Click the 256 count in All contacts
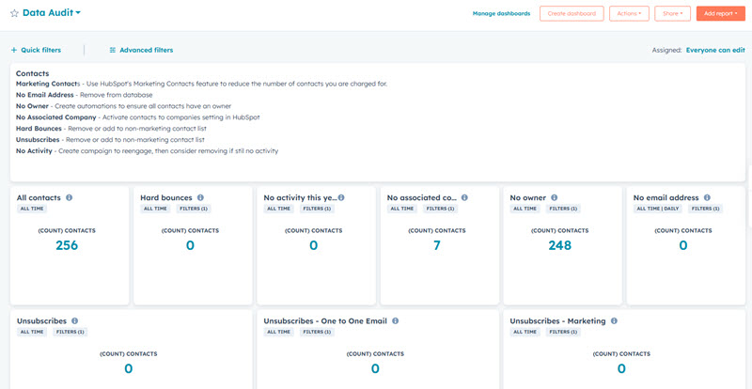 [x=67, y=245]
